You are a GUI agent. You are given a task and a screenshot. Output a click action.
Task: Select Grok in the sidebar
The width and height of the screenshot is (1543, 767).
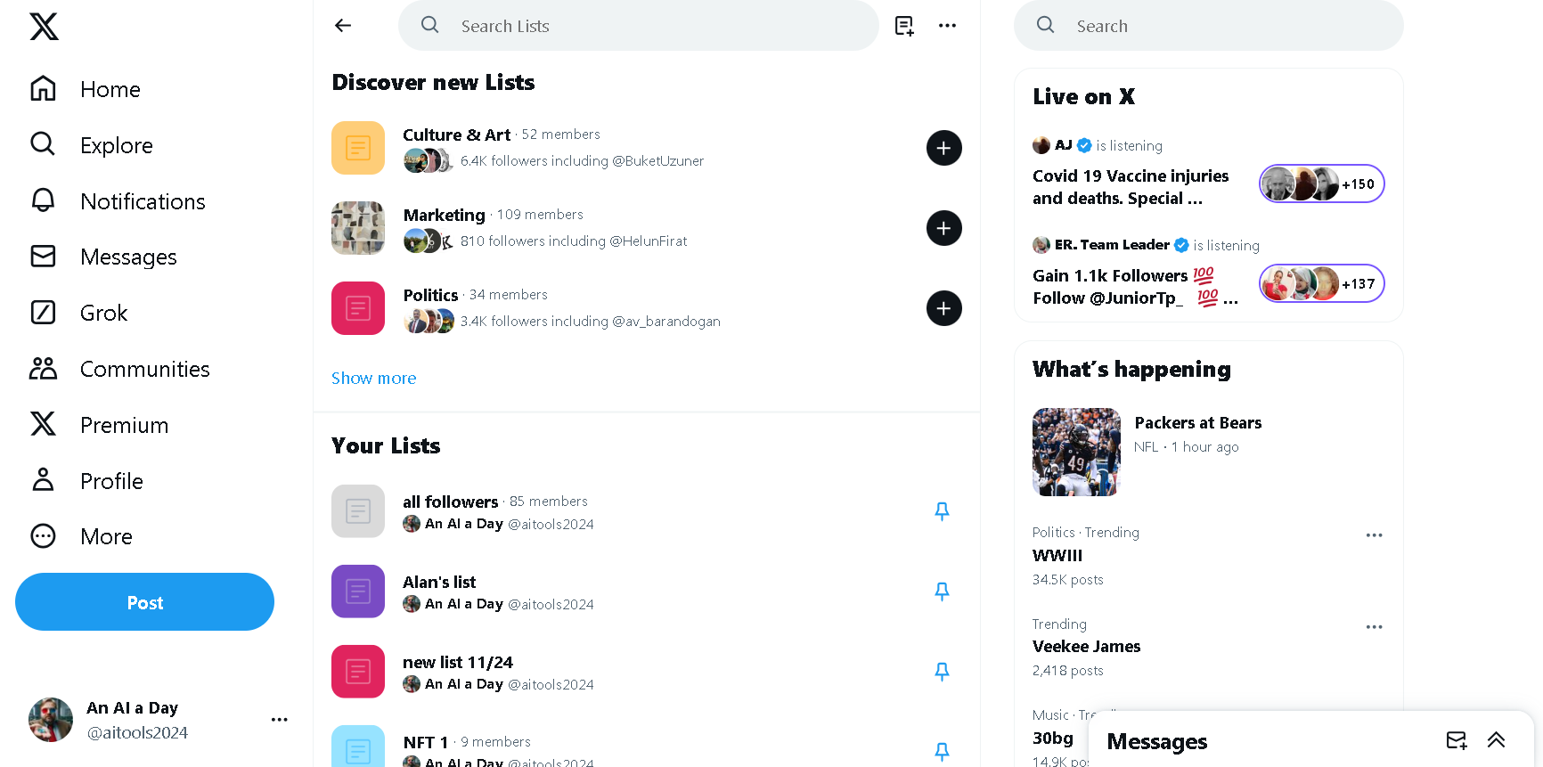point(103,312)
